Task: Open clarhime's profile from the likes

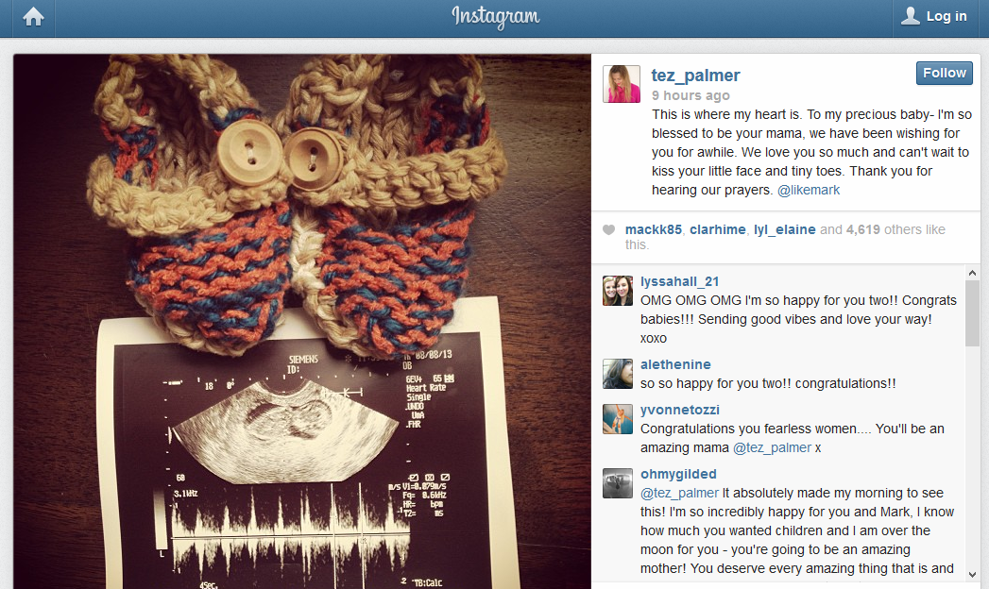Action: [718, 230]
